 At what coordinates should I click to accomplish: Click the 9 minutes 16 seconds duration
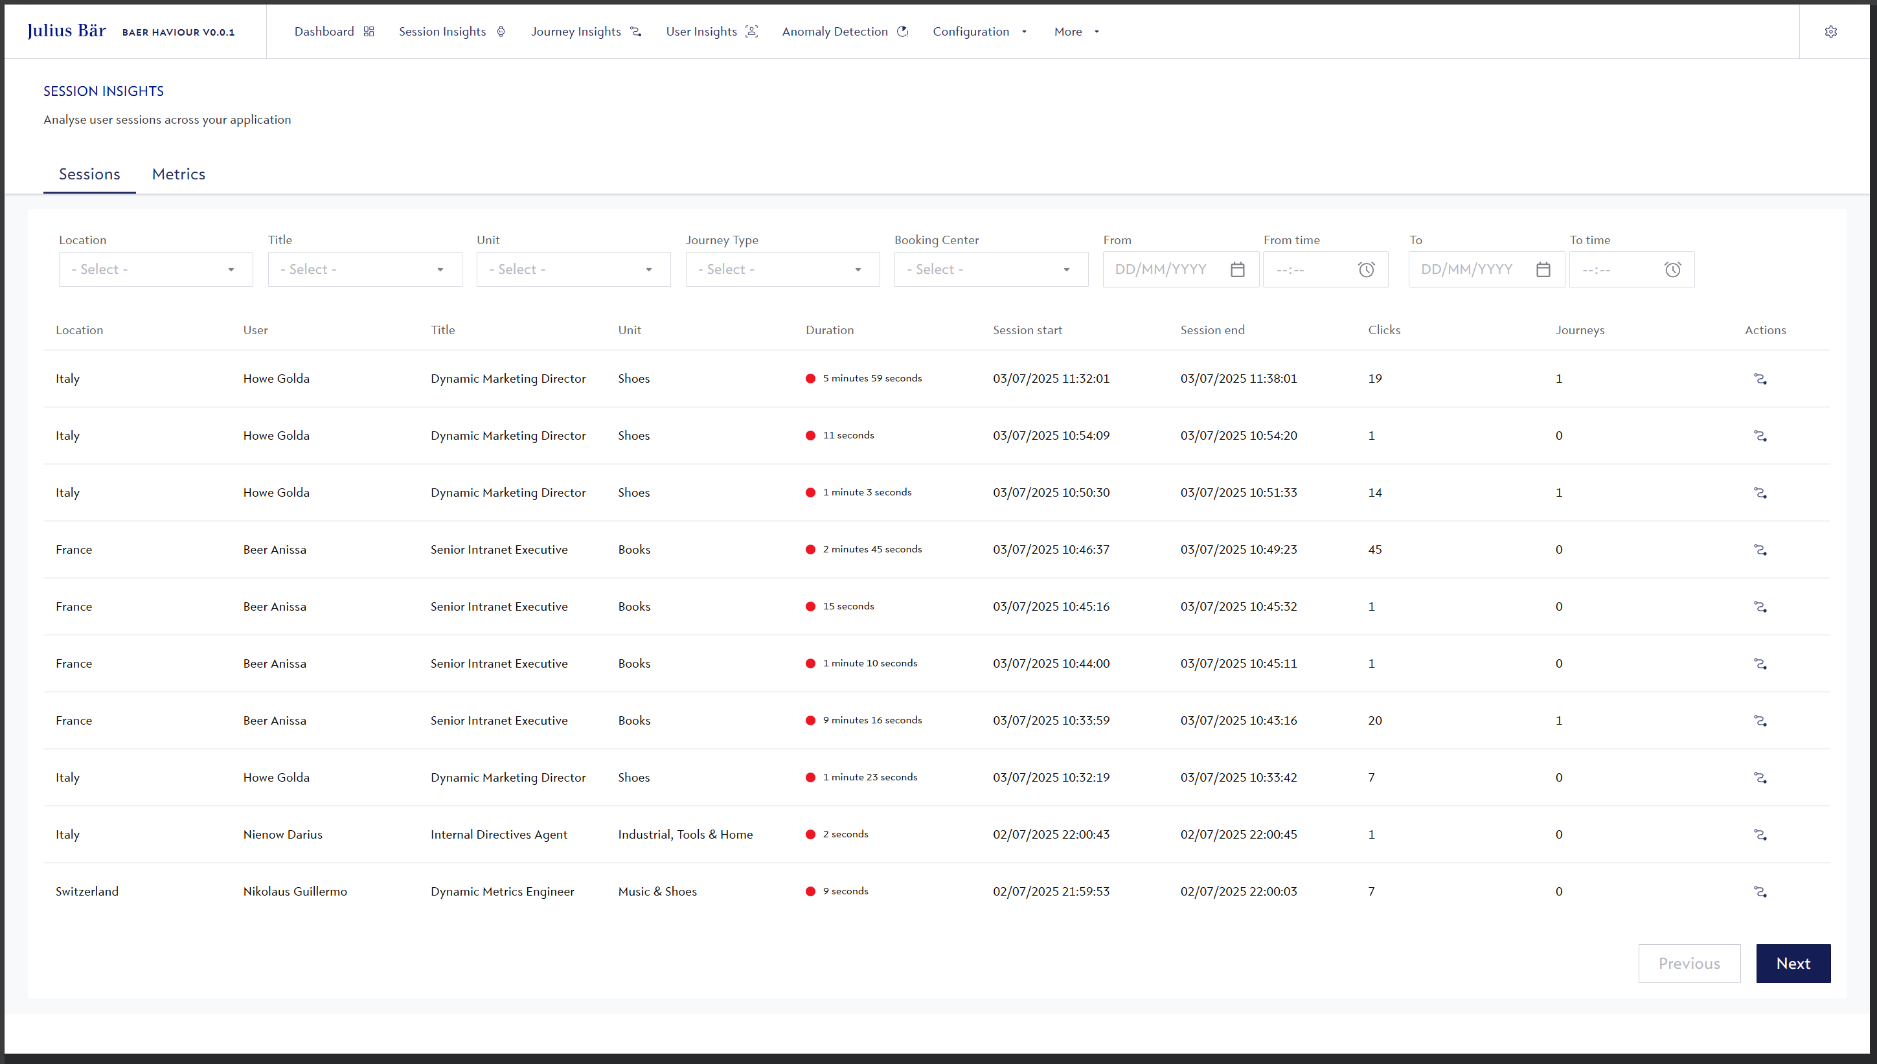(x=872, y=721)
